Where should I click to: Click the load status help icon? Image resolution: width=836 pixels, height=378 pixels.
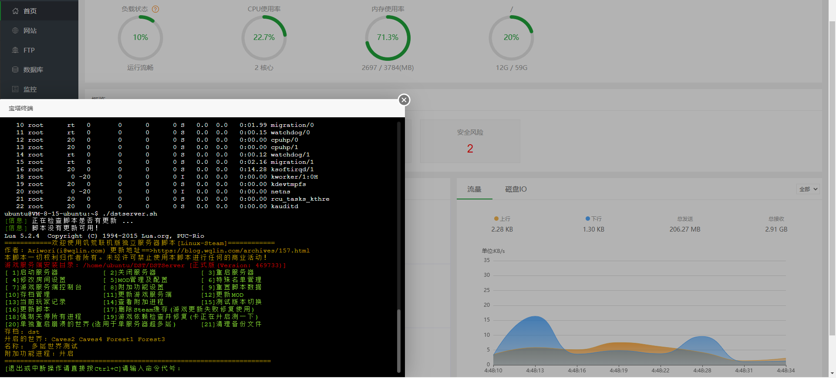[155, 9]
